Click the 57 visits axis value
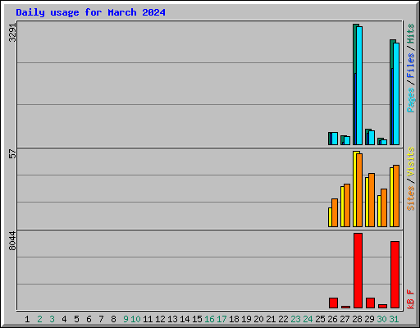The height and width of the screenshot is (328, 420). [12, 153]
